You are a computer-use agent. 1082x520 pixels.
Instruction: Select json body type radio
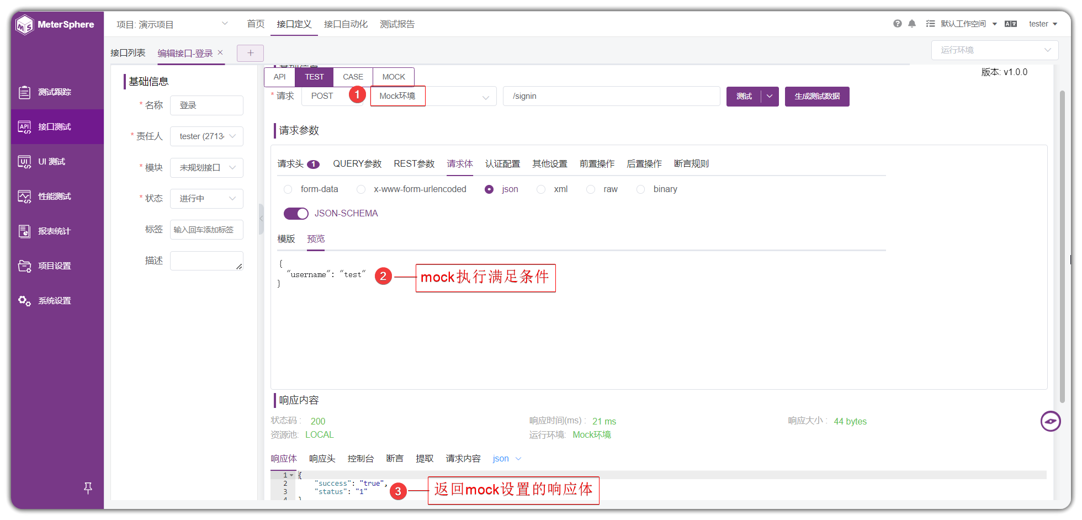click(x=489, y=189)
